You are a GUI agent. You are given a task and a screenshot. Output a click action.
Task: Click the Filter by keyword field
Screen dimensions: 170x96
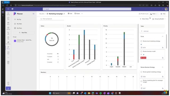point(52,19)
